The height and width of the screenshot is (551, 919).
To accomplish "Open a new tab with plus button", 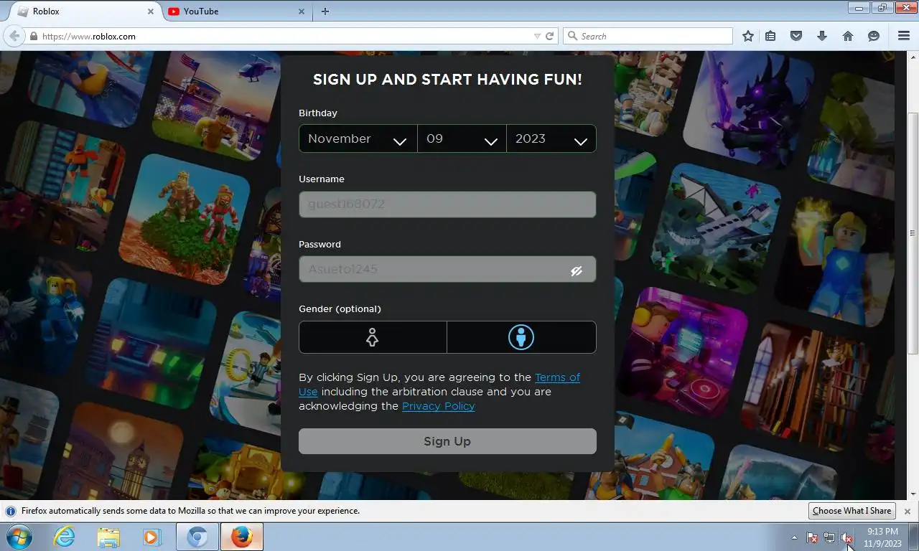I will click(x=325, y=11).
